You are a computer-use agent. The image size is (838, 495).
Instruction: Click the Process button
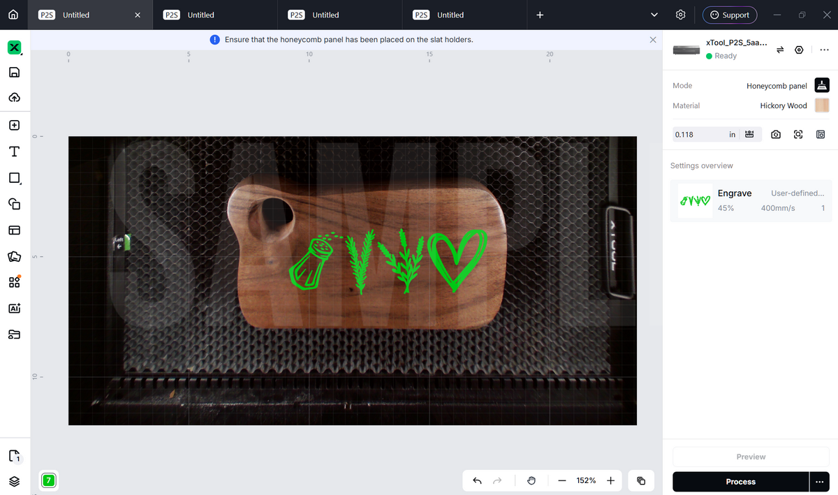coord(740,482)
